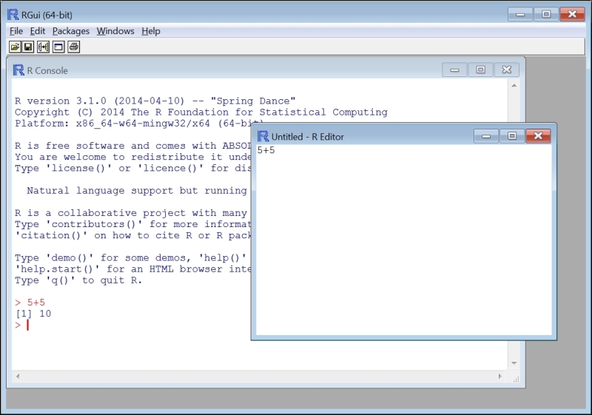
Task: Open the Packages menu
Action: [71, 31]
